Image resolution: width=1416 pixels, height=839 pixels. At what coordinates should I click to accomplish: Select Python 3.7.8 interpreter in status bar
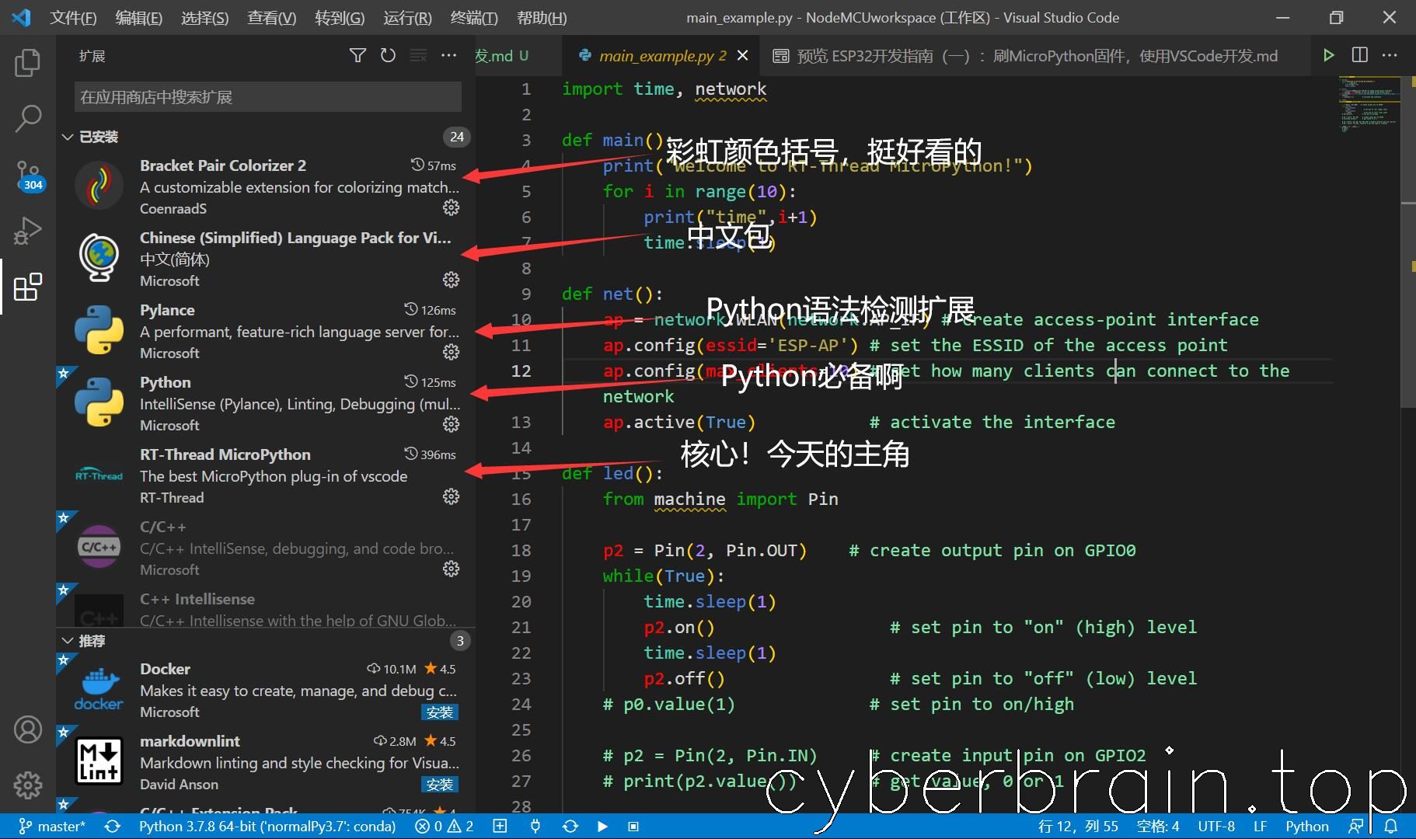point(267,826)
